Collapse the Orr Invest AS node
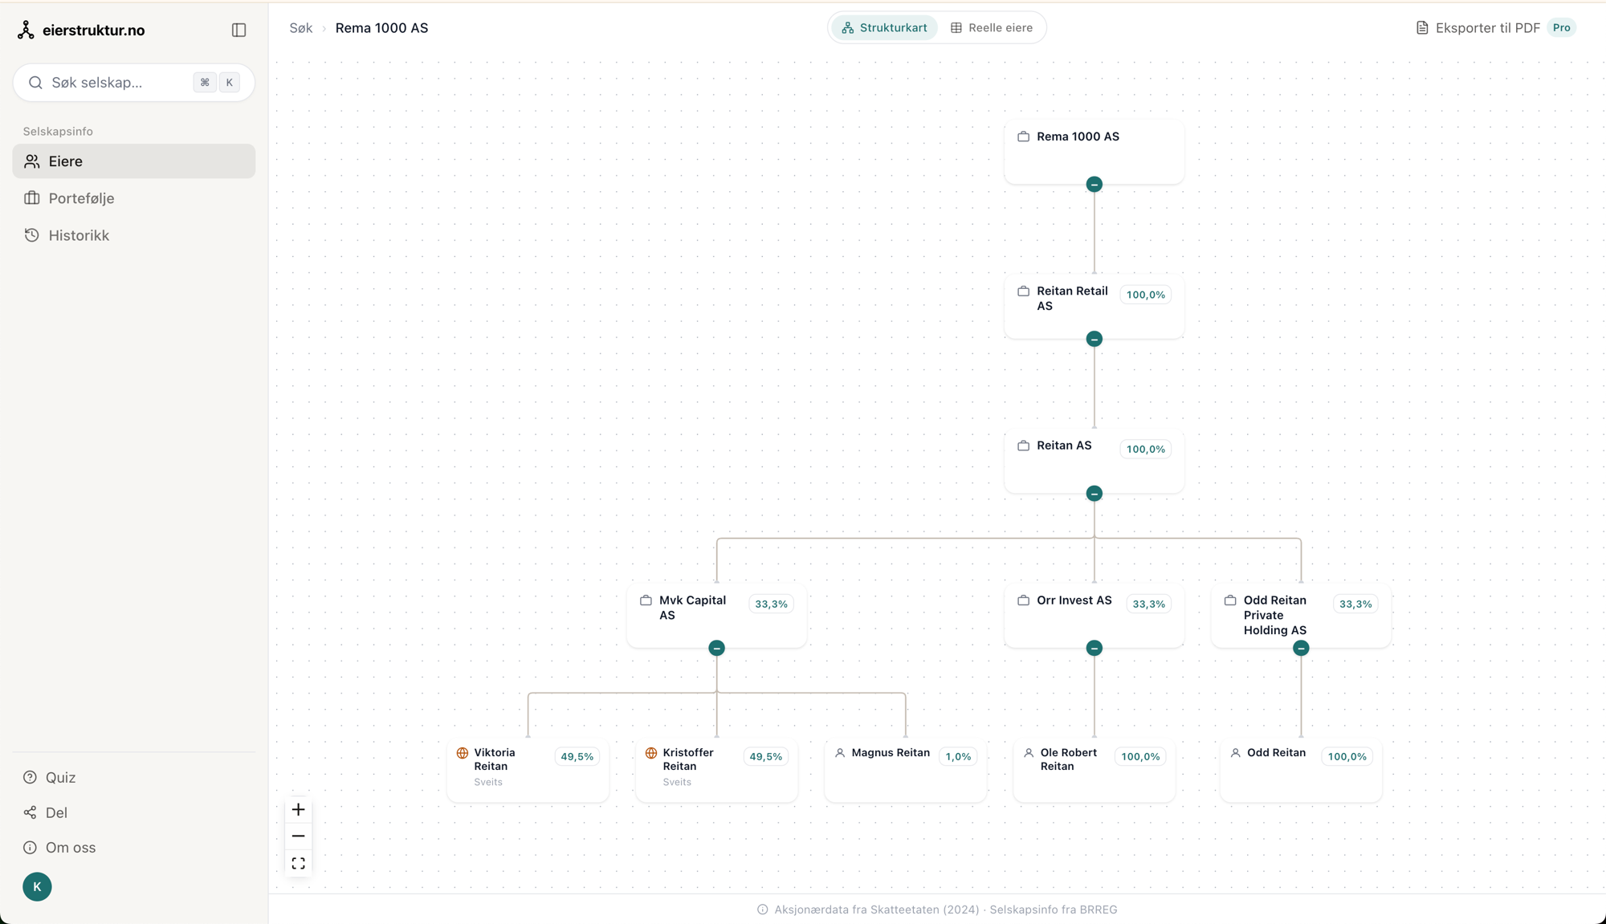 click(x=1094, y=648)
